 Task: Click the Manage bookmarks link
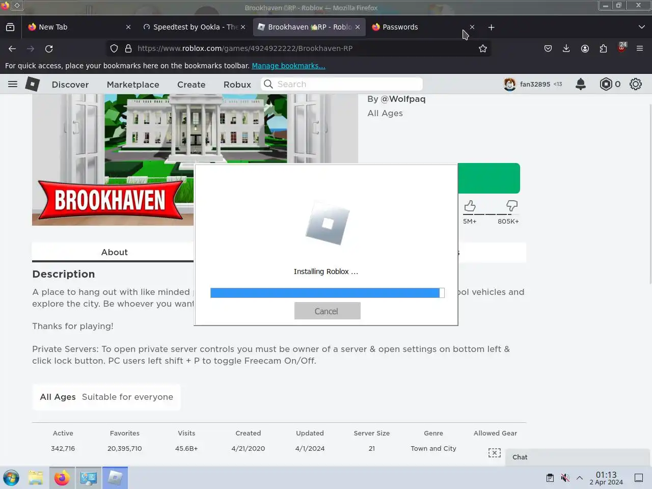pyautogui.click(x=288, y=66)
